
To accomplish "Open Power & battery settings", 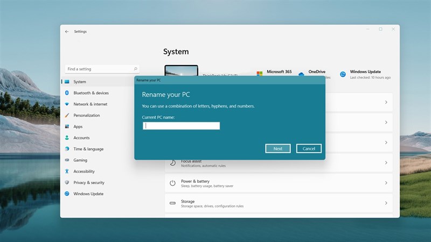I will point(279,183).
